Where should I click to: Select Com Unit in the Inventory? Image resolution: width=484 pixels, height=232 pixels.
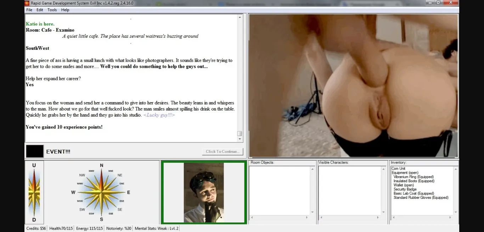[398, 168]
